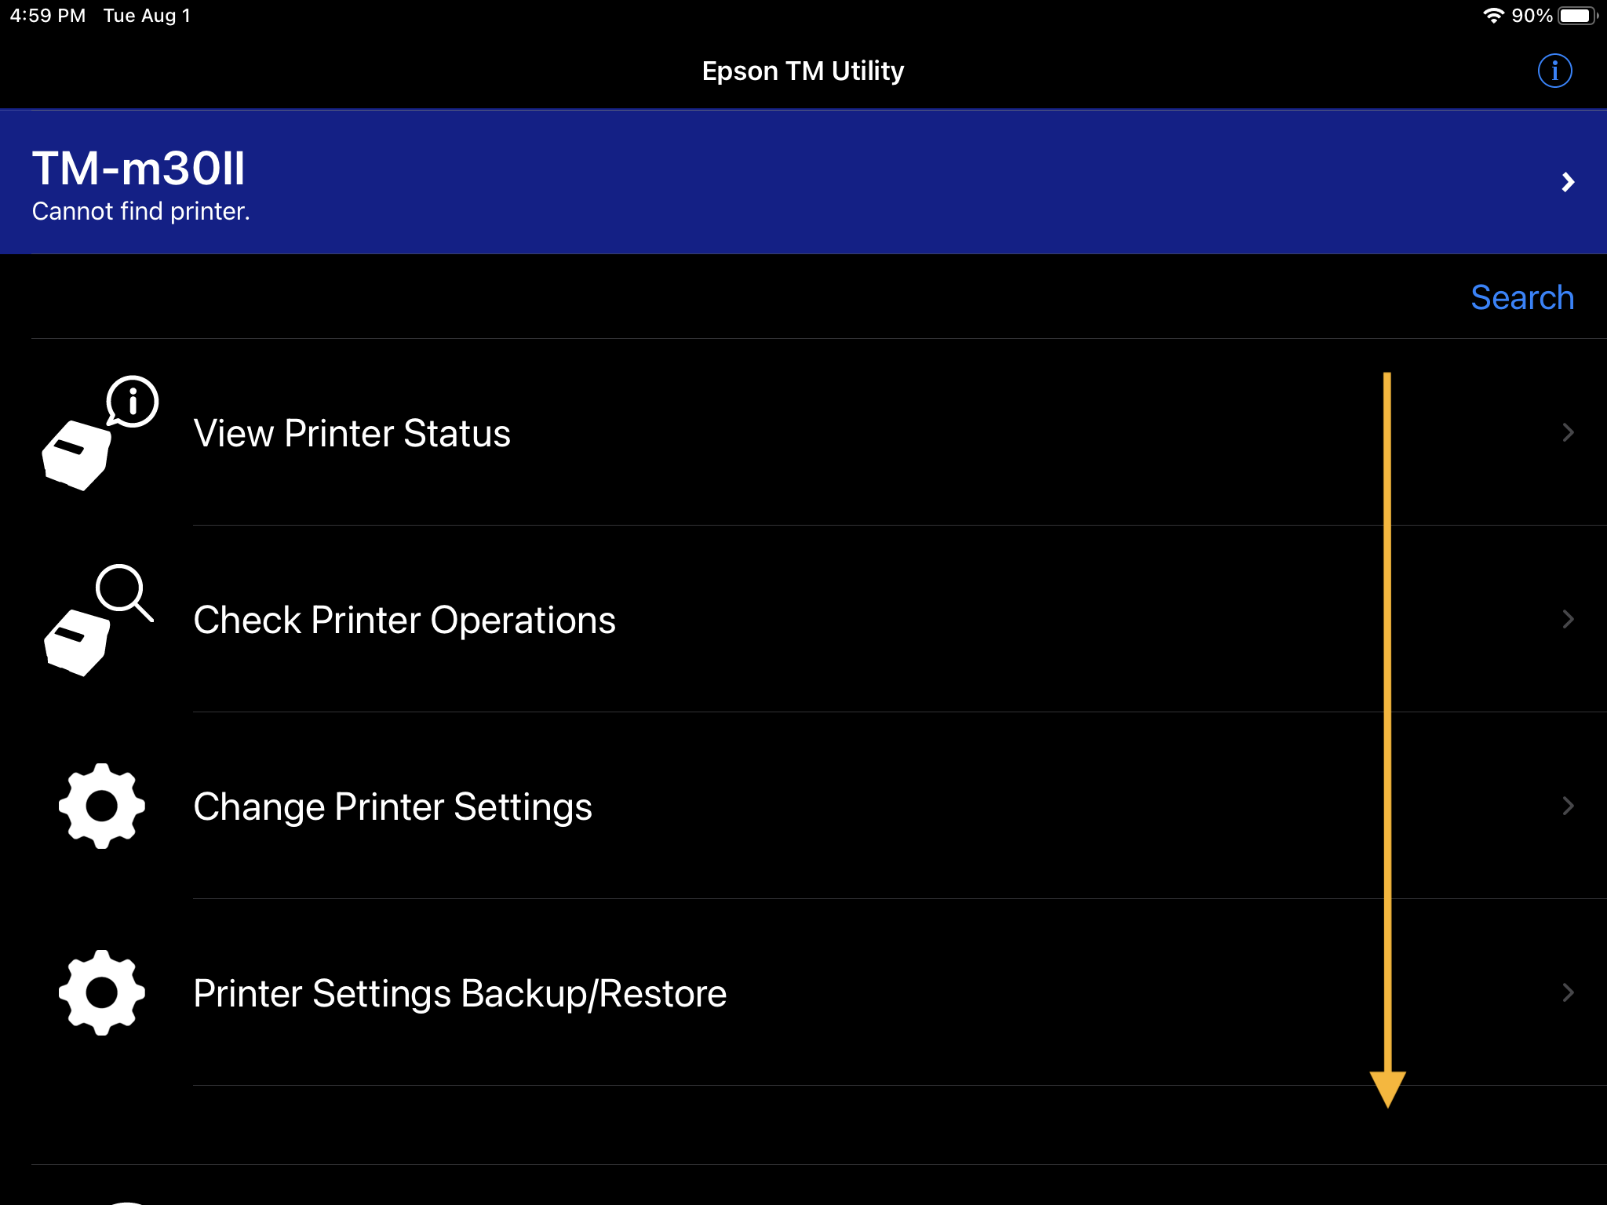Open chevron beside Check Printer Operations
This screenshot has width=1607, height=1205.
pyautogui.click(x=1567, y=619)
